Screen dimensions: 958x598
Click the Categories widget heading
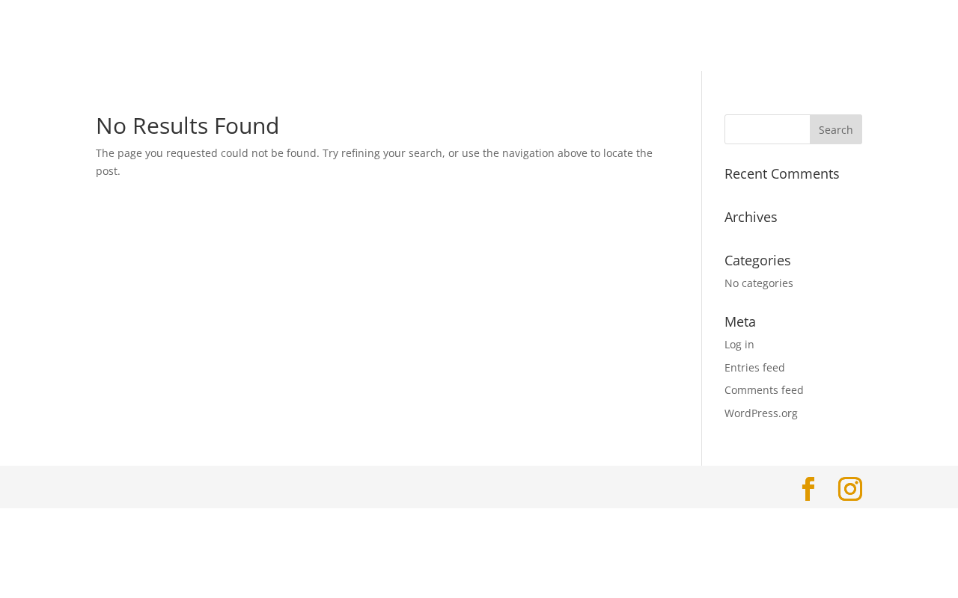tap(757, 261)
